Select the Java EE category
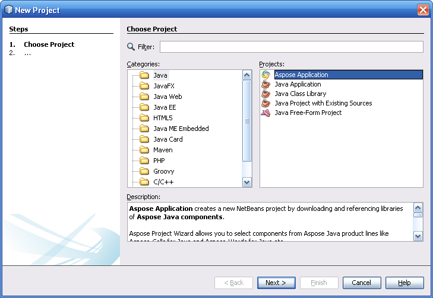Viewport: 433px width, 298px height. coord(165,107)
